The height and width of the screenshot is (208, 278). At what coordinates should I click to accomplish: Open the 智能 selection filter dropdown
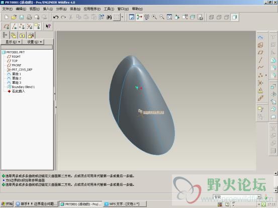click(x=237, y=196)
